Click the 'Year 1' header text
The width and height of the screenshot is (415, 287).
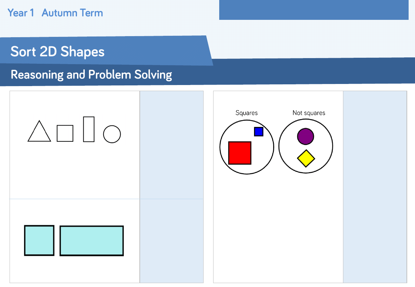click(21, 13)
